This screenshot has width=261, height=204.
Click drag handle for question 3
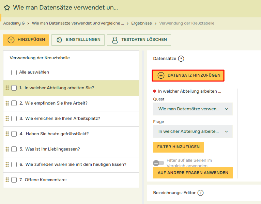(x=7, y=119)
